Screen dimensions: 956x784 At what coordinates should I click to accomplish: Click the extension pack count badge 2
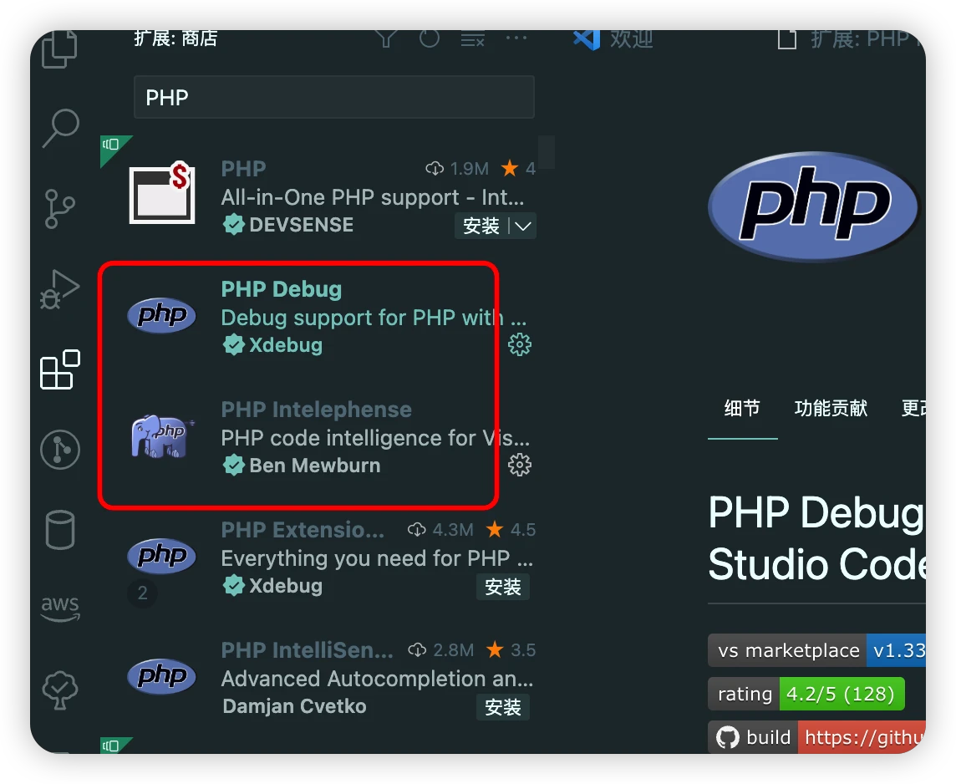(142, 593)
